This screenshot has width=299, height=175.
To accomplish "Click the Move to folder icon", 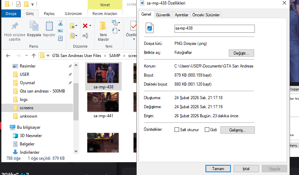I will (x=72, y=26).
